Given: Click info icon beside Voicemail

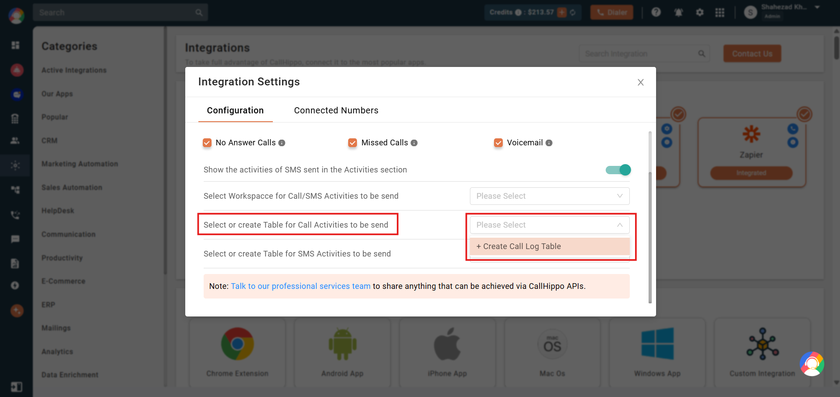Looking at the screenshot, I should 549,143.
